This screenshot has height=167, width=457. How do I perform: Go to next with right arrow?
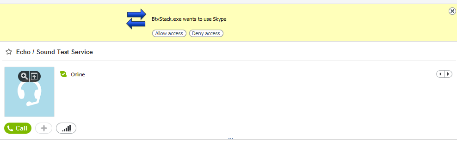(448, 74)
